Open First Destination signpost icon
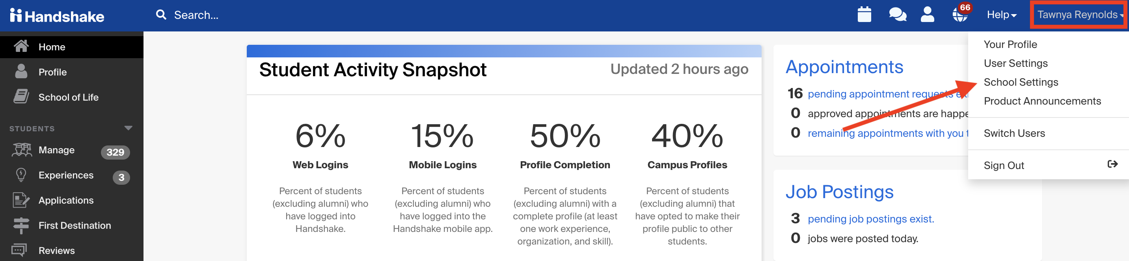Screen dimensions: 1129x261 tap(20, 225)
